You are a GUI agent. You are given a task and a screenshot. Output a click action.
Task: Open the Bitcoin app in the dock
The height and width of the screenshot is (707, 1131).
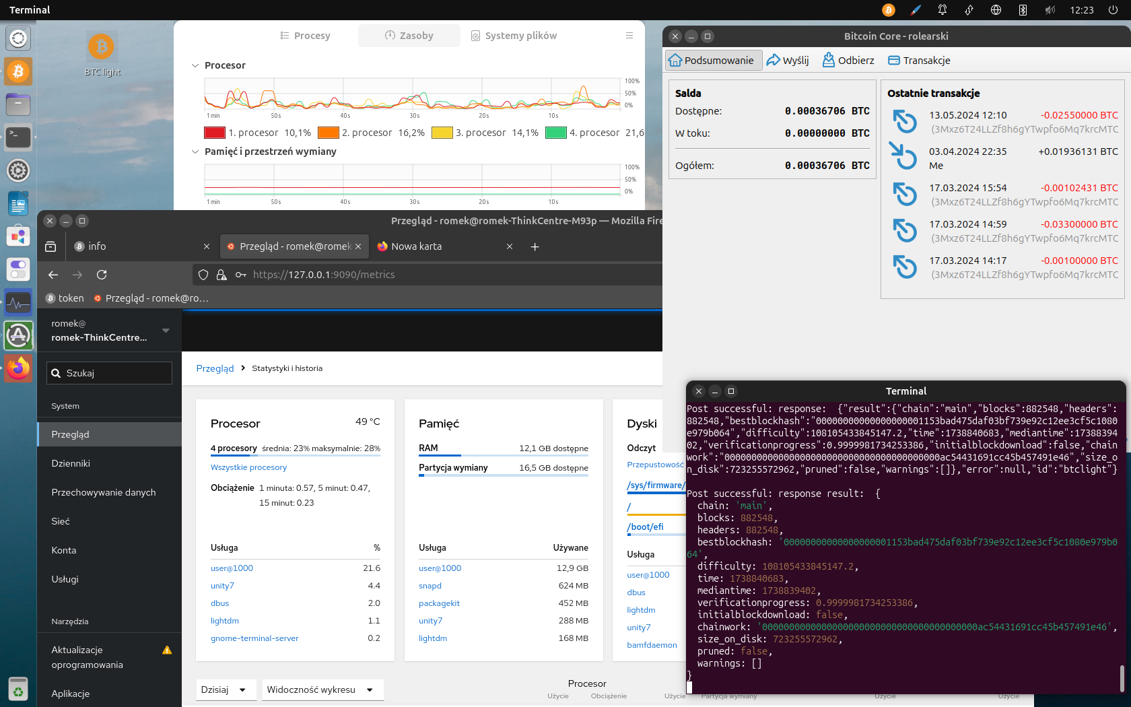pyautogui.click(x=18, y=71)
